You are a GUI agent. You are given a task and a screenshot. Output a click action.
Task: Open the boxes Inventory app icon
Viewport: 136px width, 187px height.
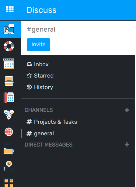pos(9,182)
